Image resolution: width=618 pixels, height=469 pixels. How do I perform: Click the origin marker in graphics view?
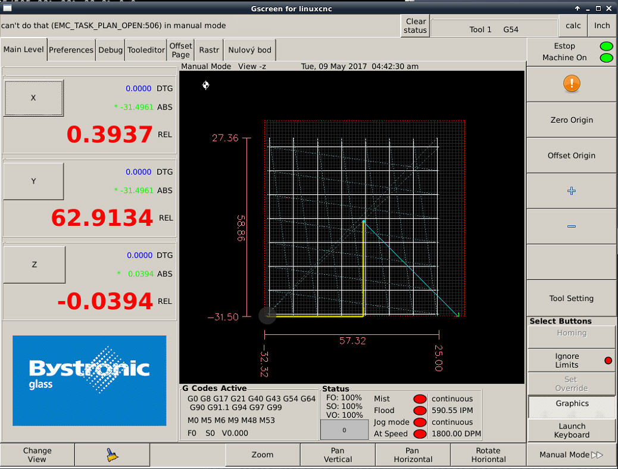(x=206, y=85)
